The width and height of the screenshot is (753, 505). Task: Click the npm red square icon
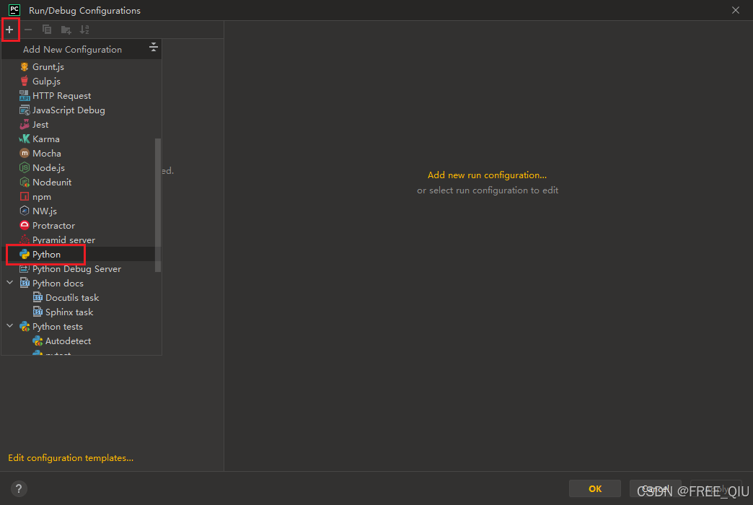(x=25, y=196)
